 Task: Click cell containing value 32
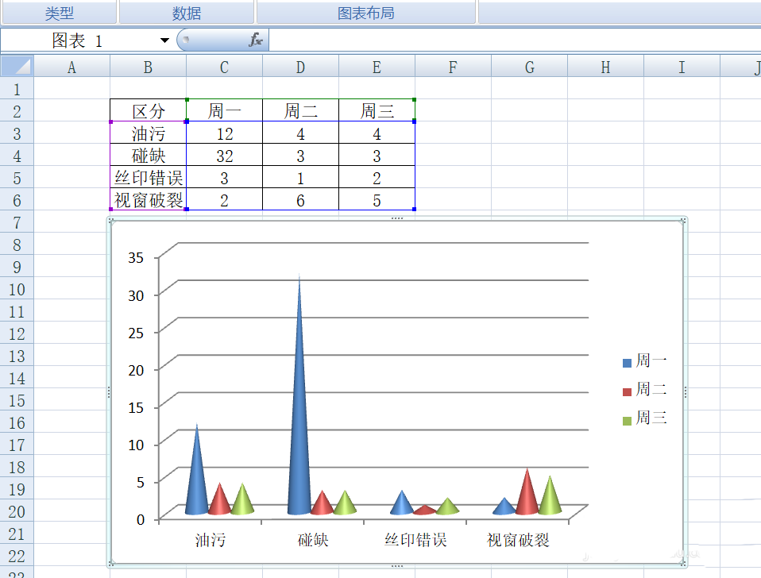pos(223,155)
